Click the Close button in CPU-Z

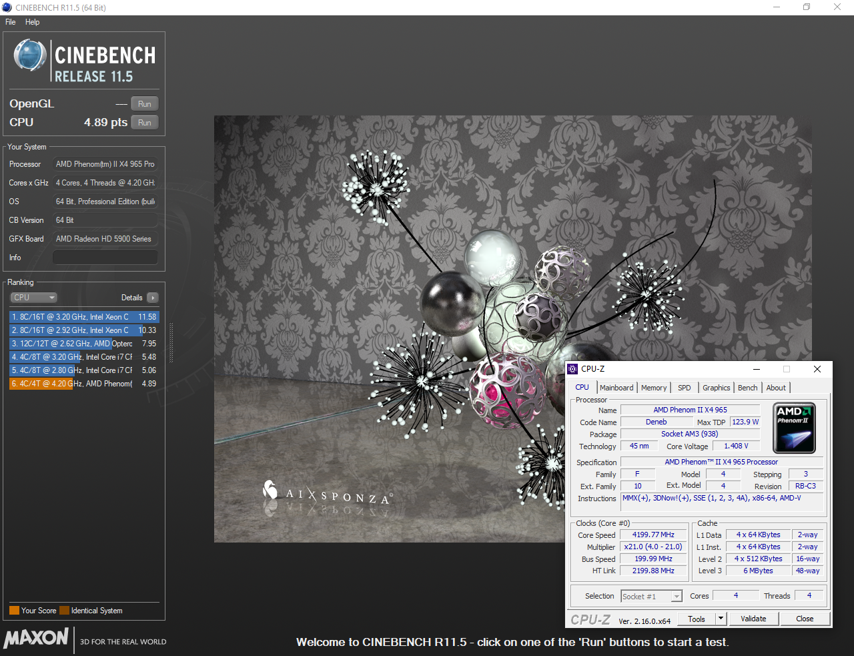point(805,619)
